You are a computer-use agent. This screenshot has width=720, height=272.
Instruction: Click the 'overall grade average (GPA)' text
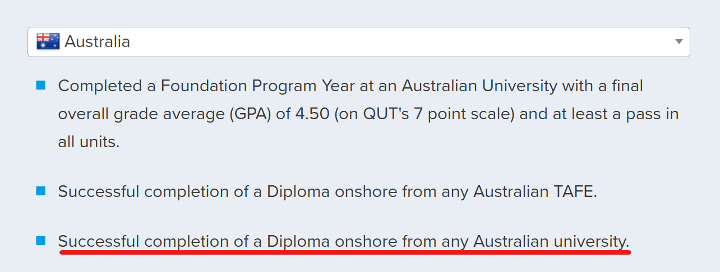coord(164,114)
